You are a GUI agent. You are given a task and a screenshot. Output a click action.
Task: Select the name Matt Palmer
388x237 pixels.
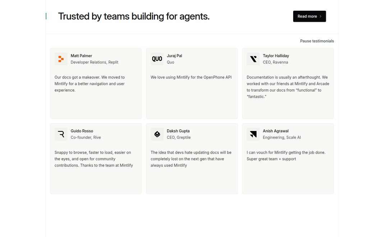pyautogui.click(x=82, y=56)
